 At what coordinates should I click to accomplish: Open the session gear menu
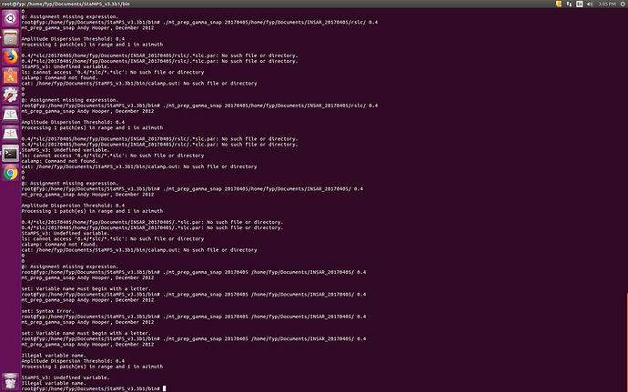[623, 4]
